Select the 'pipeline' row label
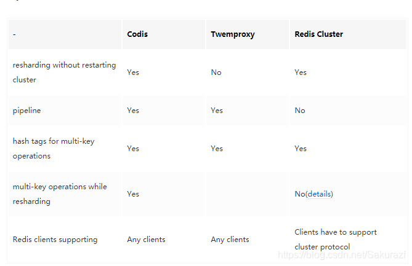The height and width of the screenshot is (266, 412). click(27, 111)
